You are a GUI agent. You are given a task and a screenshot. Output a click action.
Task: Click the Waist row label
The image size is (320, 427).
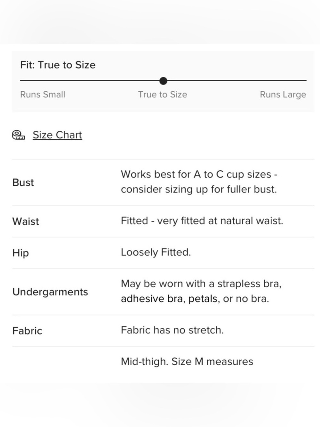(x=26, y=221)
